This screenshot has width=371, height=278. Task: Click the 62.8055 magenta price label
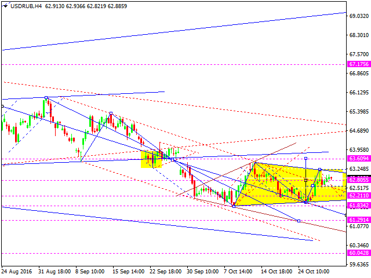click(359, 180)
